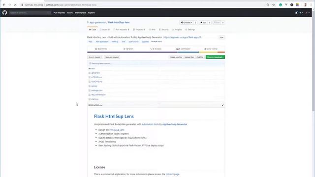
Task: Open the Projects tab
Action: [139, 29]
